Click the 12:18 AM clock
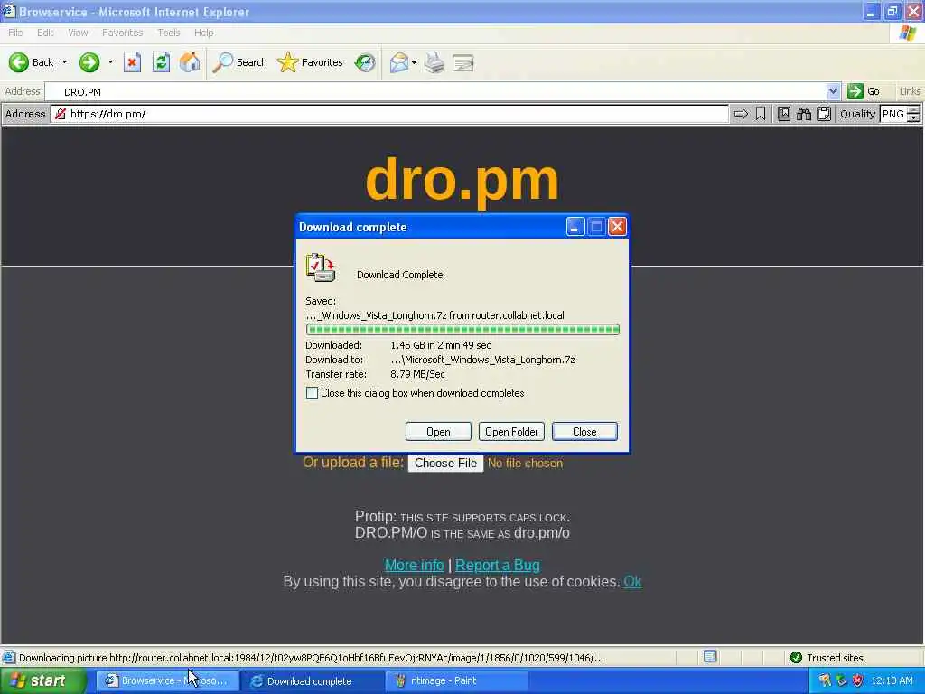Screen dimensions: 925x694 892,680
